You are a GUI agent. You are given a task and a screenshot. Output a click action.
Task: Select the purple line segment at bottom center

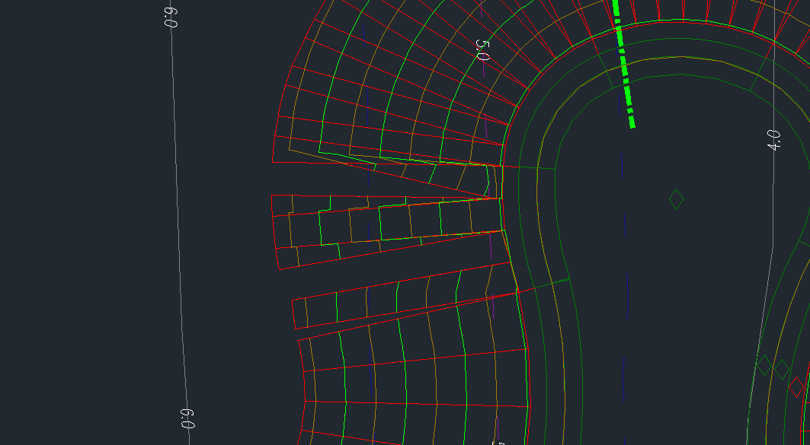pos(498,426)
